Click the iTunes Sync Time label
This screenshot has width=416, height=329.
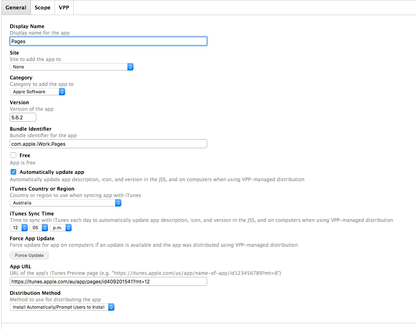pyautogui.click(x=32, y=214)
